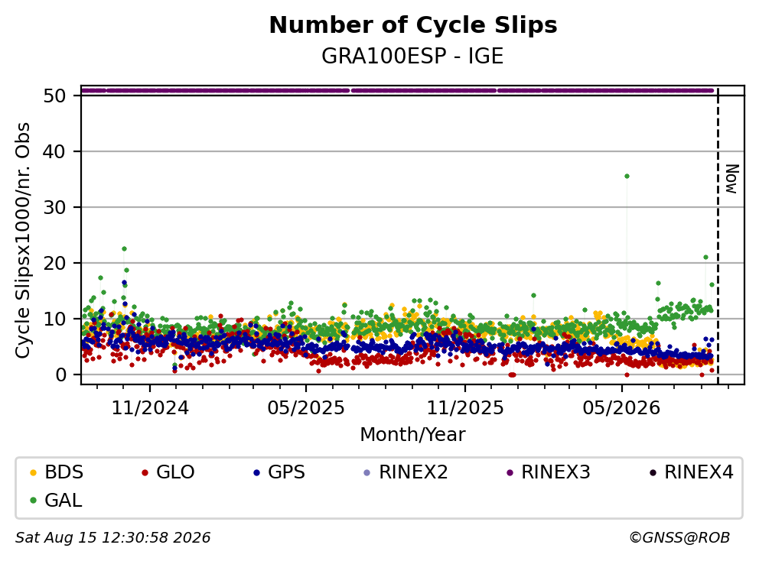Click the GRA100ESP - IGE subtitle

(x=412, y=56)
